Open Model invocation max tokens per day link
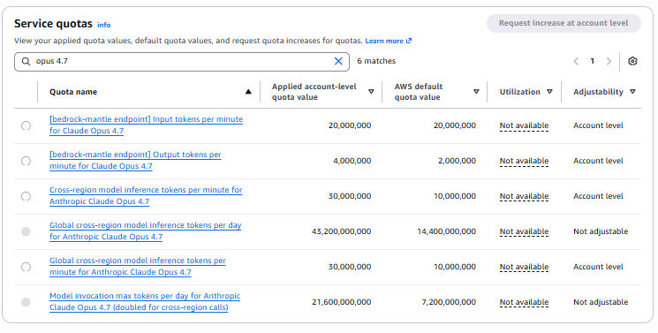 (145, 301)
